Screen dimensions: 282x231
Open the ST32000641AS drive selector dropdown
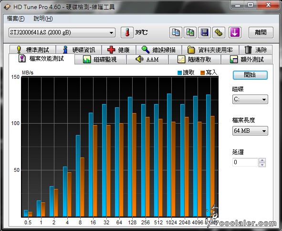tap(62, 32)
